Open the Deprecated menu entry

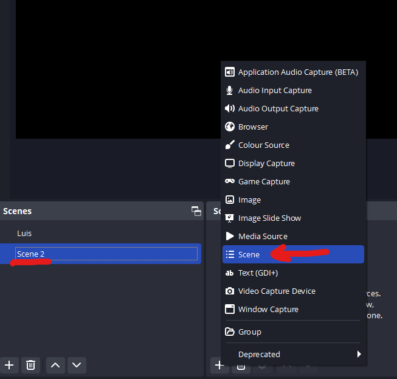pos(293,354)
